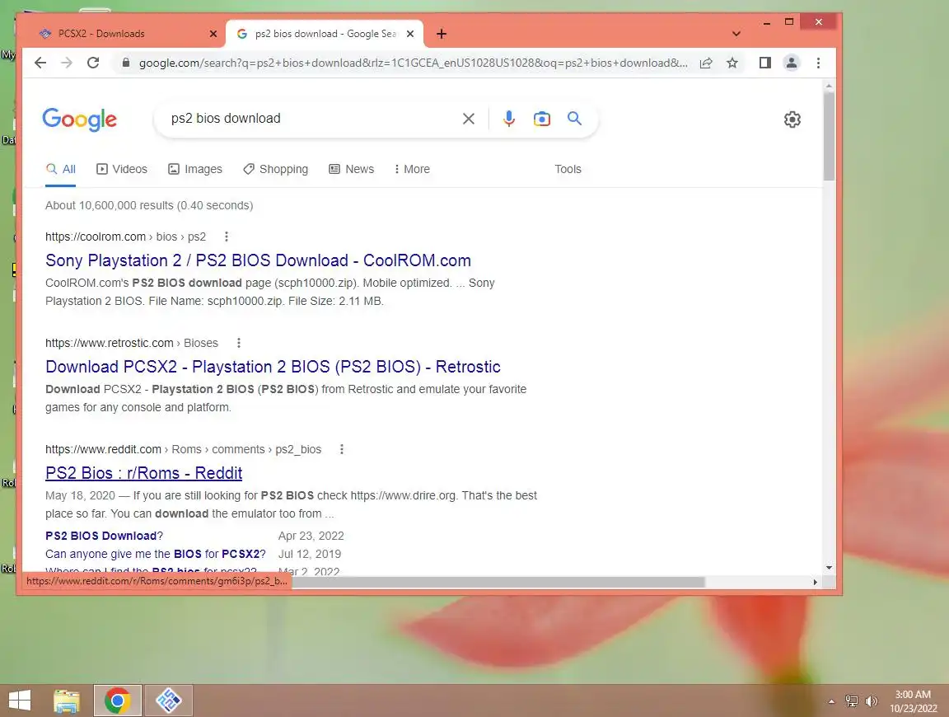949x717 pixels.
Task: Show hidden system tray icons
Action: 831,701
